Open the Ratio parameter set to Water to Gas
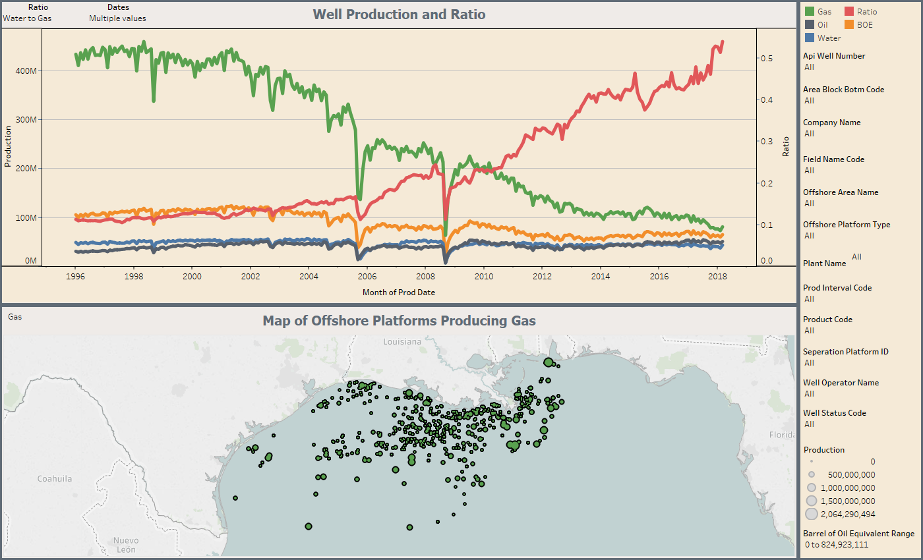The image size is (923, 560). 27,18
